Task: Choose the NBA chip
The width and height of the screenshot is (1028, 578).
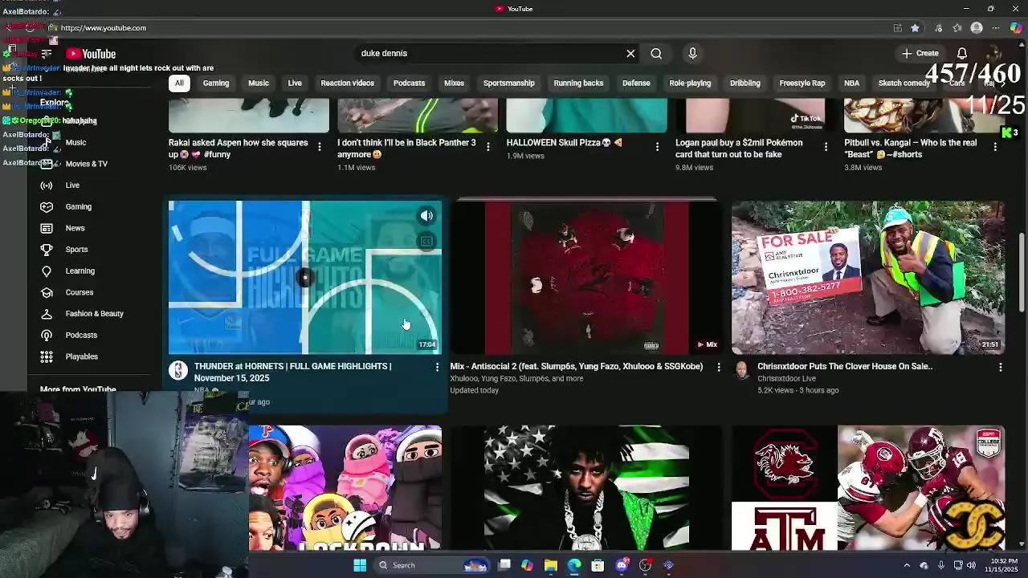Action: (x=851, y=83)
